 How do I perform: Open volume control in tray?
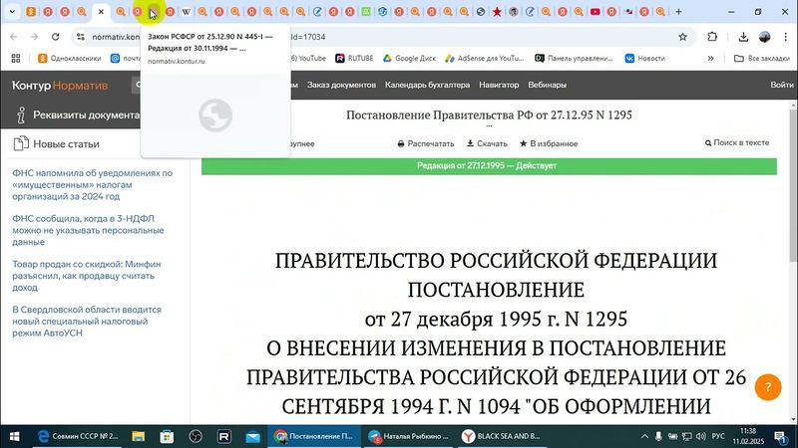tap(701, 436)
